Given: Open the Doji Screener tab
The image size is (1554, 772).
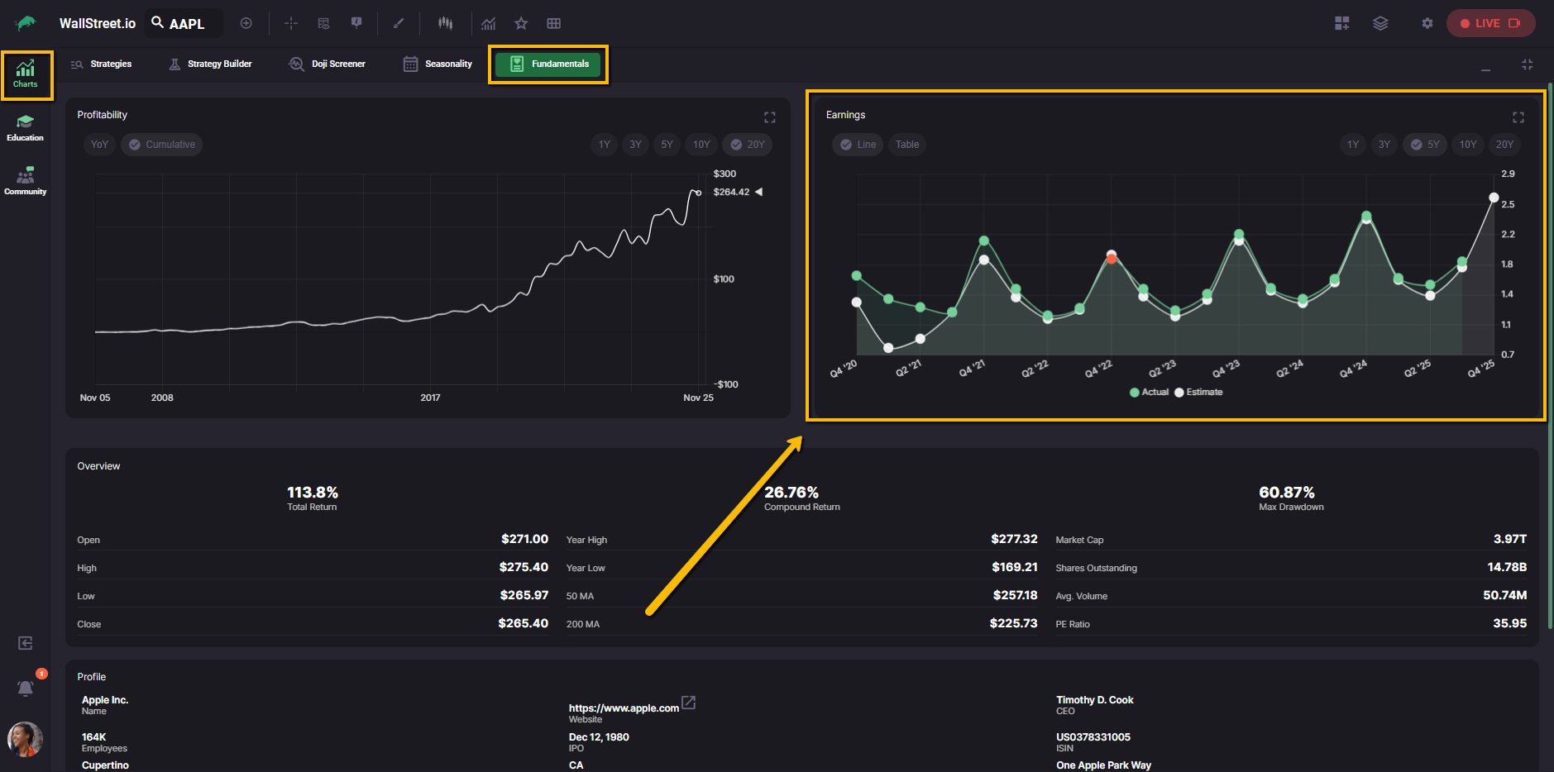Looking at the screenshot, I should (327, 64).
